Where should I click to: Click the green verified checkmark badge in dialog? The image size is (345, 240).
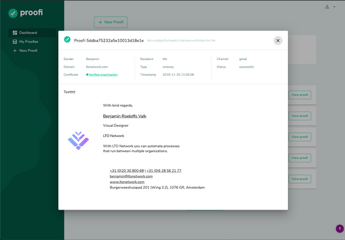pyautogui.click(x=67, y=40)
